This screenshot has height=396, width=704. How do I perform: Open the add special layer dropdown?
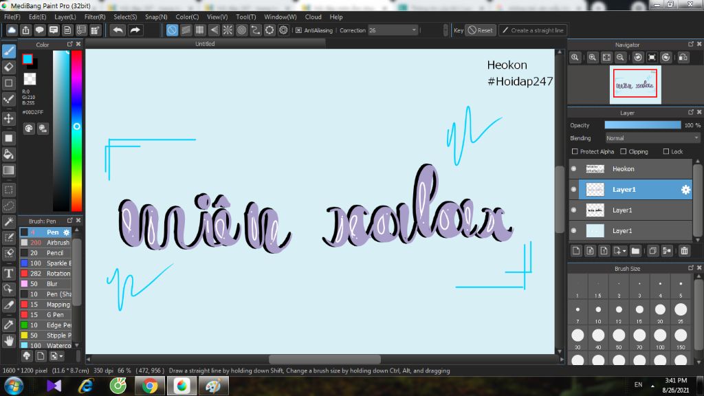(619, 251)
